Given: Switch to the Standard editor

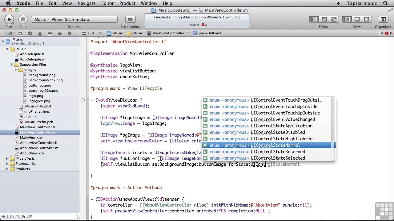Looking at the screenshot, I should pyautogui.click(x=314, y=19).
